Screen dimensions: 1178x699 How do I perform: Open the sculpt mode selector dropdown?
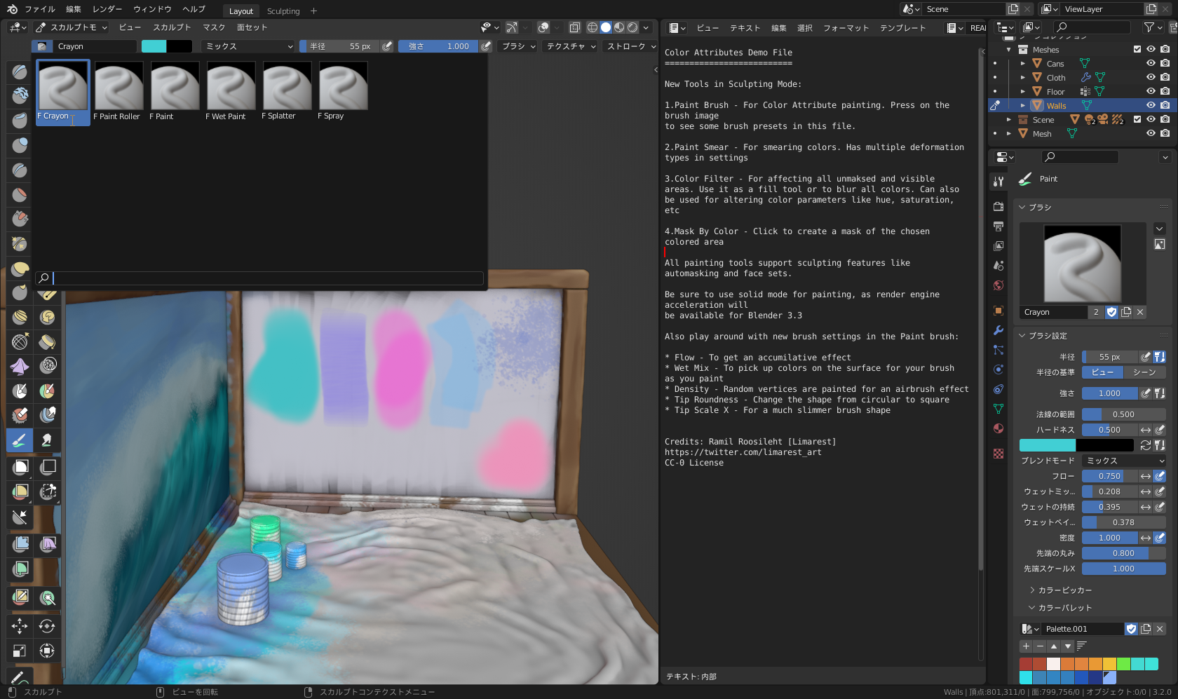(71, 27)
